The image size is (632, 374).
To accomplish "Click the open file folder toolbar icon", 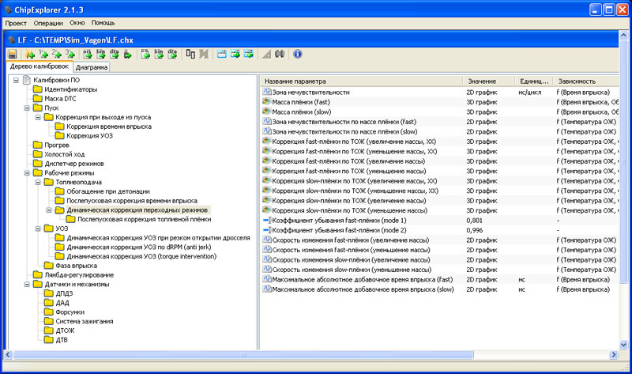I will (x=29, y=54).
